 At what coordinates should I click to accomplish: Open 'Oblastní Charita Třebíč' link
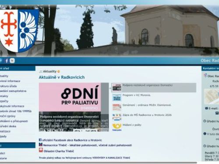pos(59,151)
